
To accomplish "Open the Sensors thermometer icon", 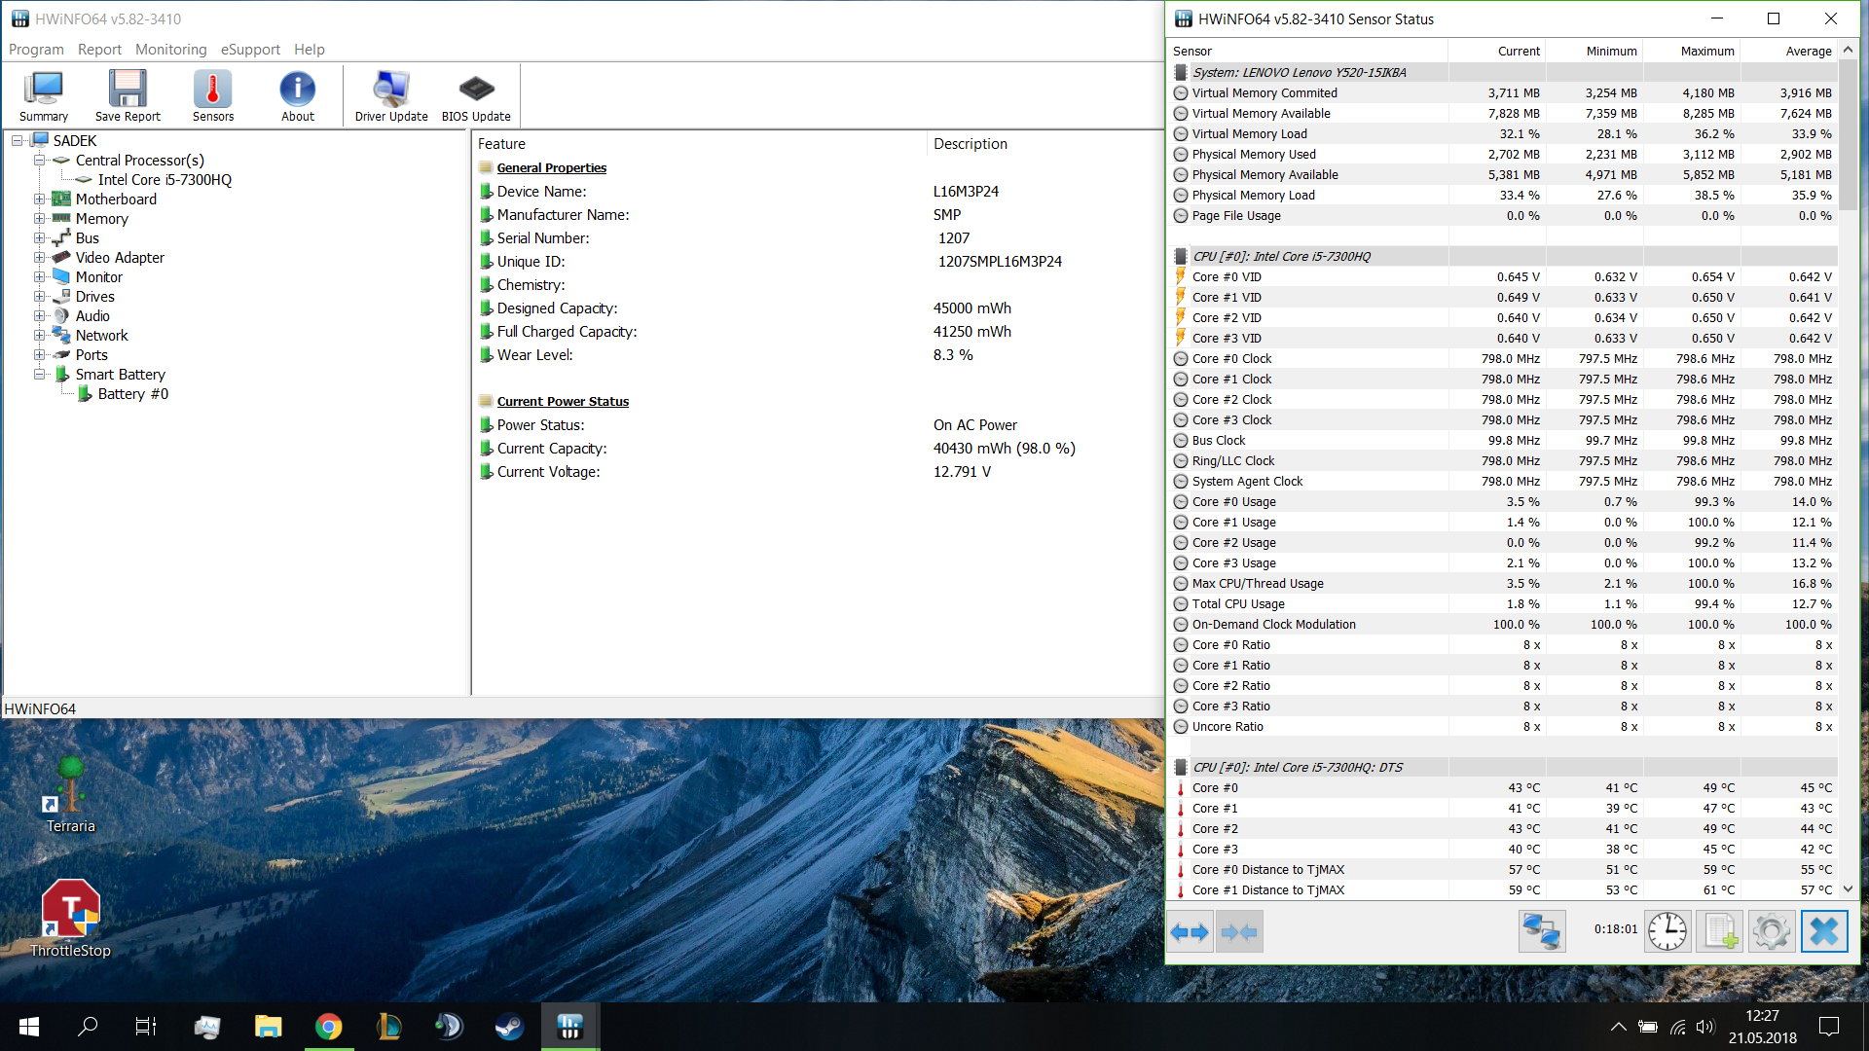I will tap(212, 95).
